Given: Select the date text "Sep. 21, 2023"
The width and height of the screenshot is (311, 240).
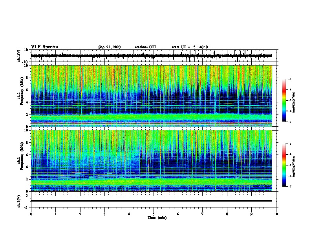Looking at the screenshot, I should coord(110,47).
